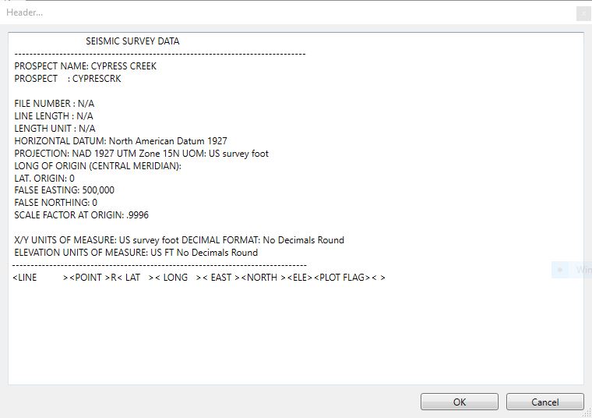Viewport: 592px width, 418px height.
Task: Select the HORIZONTAL DATUM line
Action: (121, 141)
